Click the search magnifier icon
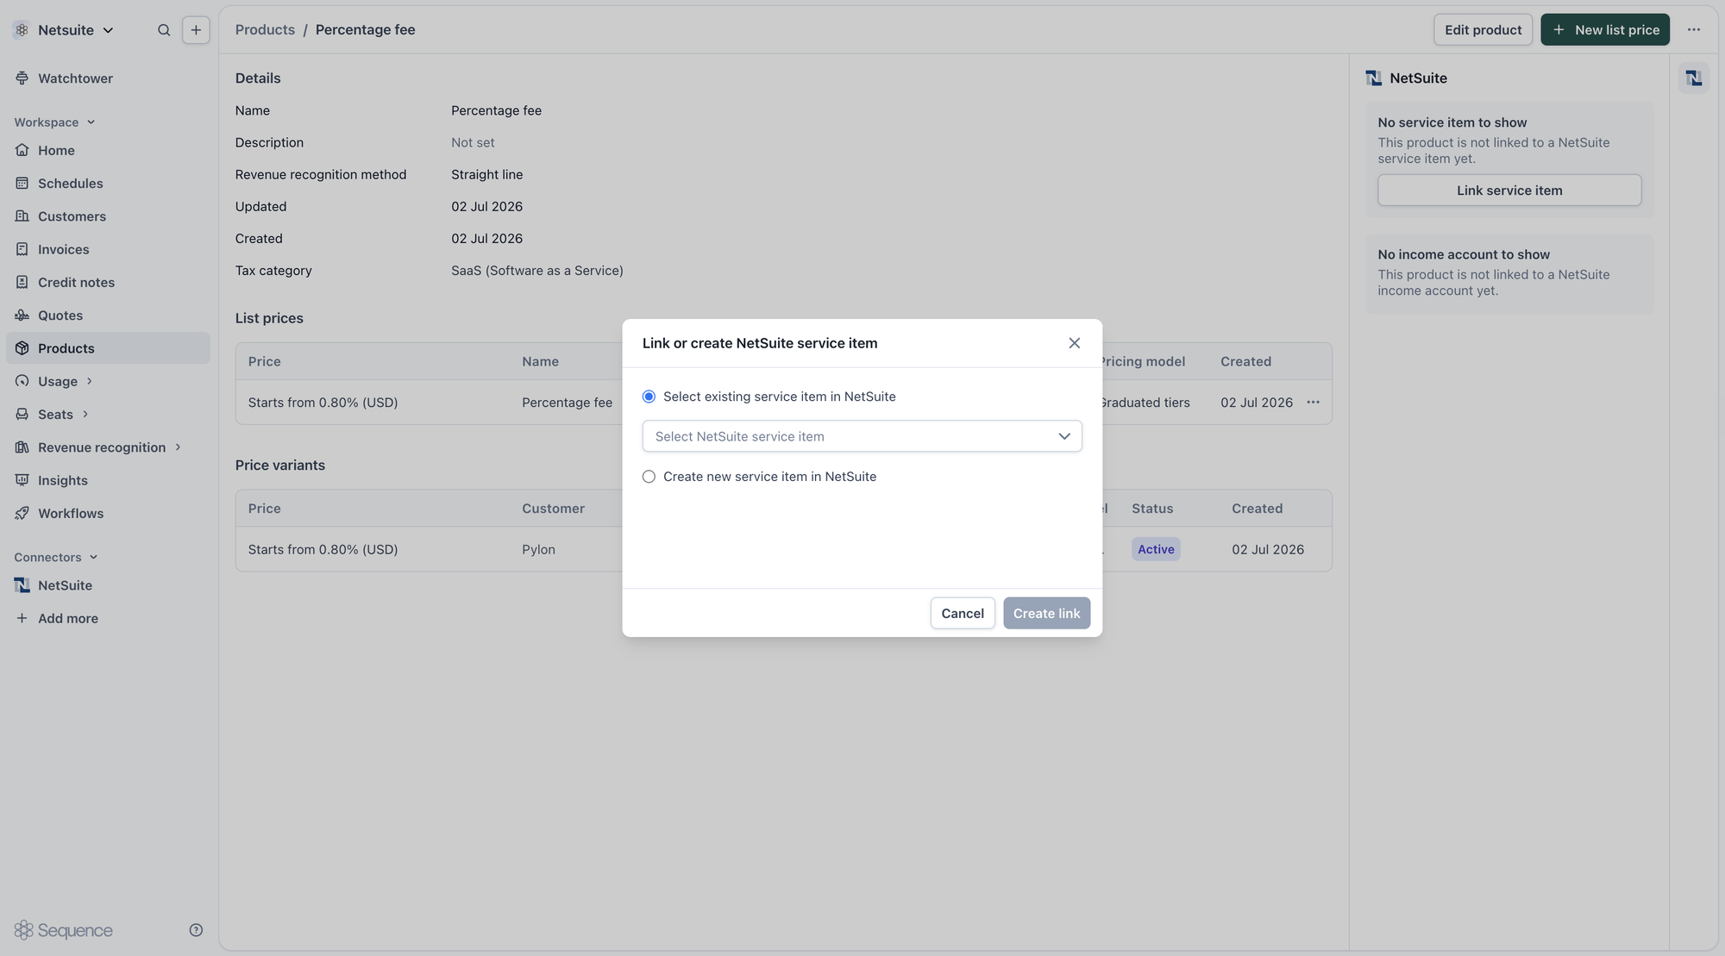This screenshot has width=1725, height=956. click(164, 30)
